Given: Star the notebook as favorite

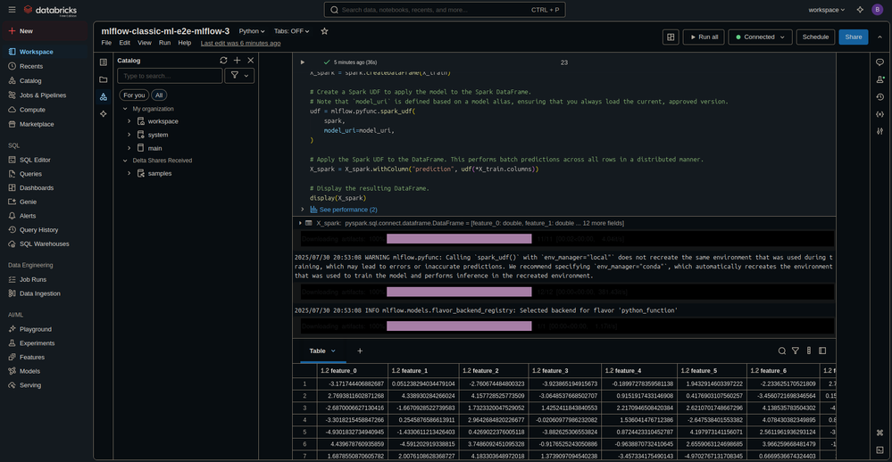Looking at the screenshot, I should pyautogui.click(x=324, y=31).
